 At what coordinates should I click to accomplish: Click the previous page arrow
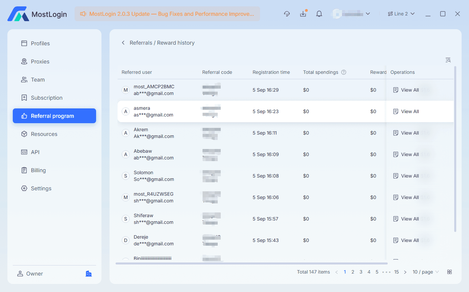pyautogui.click(x=337, y=272)
